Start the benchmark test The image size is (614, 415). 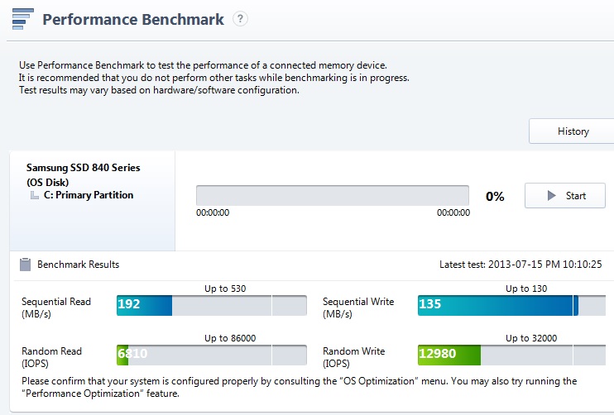click(x=565, y=196)
